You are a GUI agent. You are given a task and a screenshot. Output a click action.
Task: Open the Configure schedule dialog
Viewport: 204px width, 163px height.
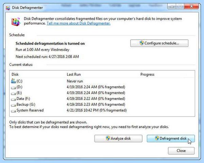(159, 43)
